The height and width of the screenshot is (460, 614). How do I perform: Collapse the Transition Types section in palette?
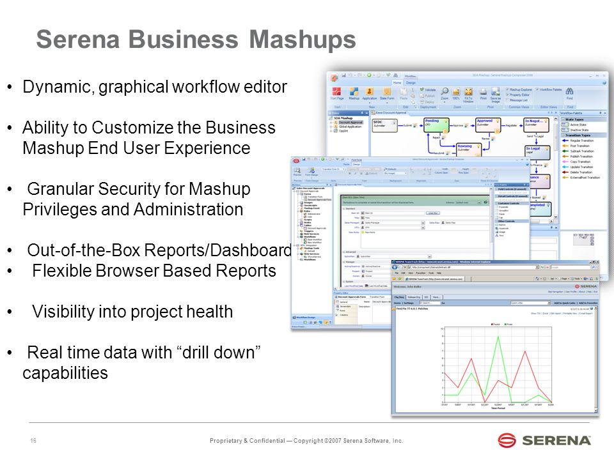pos(562,135)
